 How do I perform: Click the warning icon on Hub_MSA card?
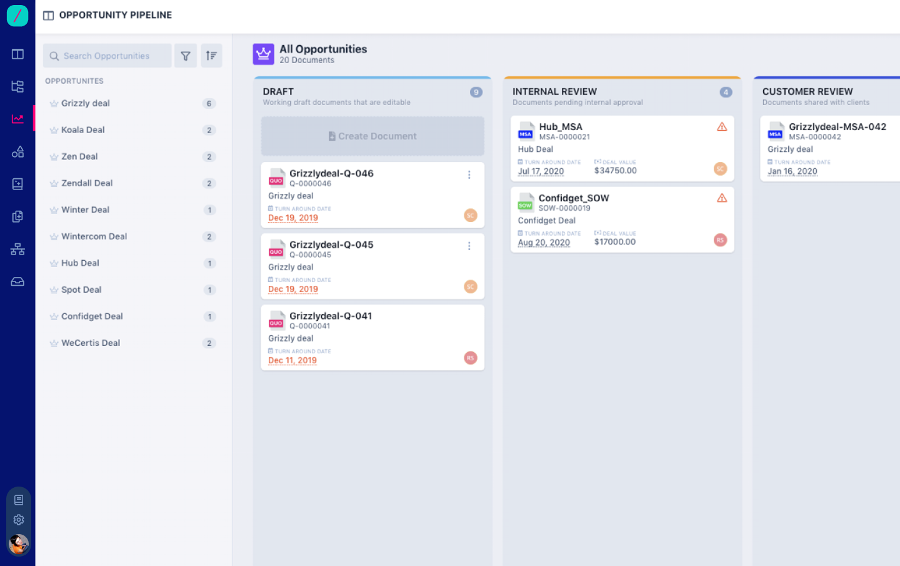pyautogui.click(x=722, y=127)
